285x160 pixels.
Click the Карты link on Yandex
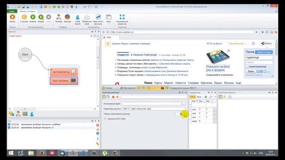click(x=158, y=83)
